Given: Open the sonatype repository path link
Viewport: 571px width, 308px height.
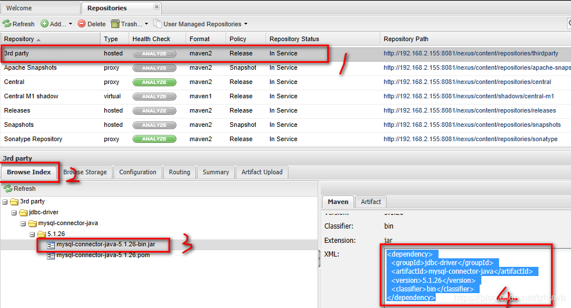Looking at the screenshot, I should pos(471,139).
